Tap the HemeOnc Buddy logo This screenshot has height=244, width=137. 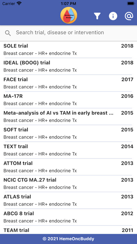click(68, 15)
